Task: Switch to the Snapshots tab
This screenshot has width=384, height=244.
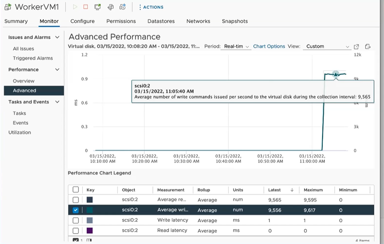Action: tap(235, 21)
